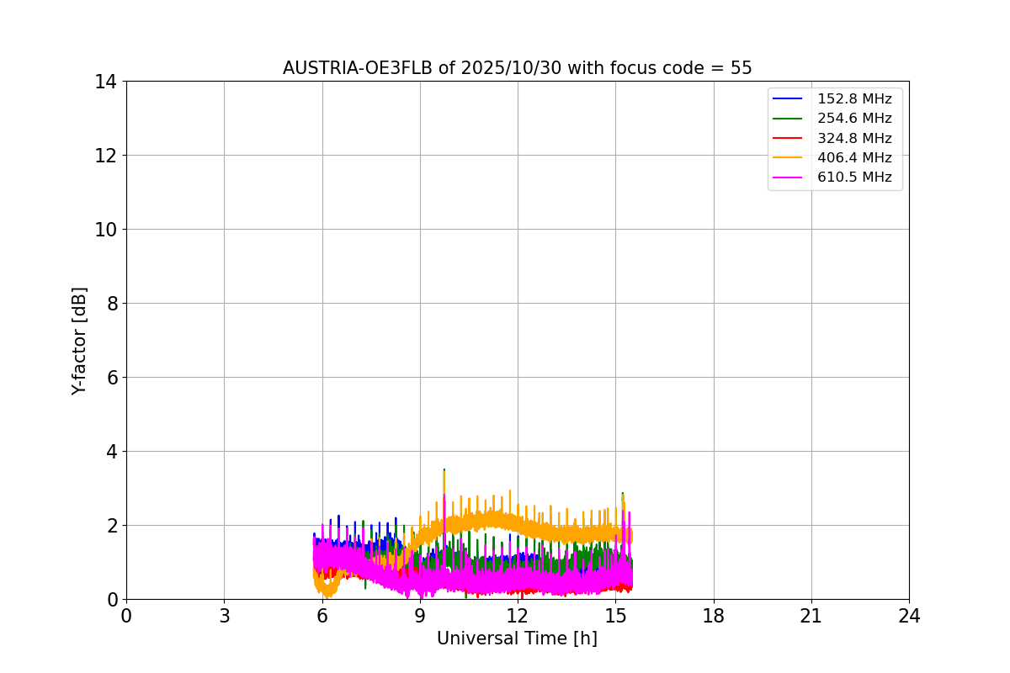Click the red line swatch in legend
The height and width of the screenshot is (673, 1010).
[788, 139]
